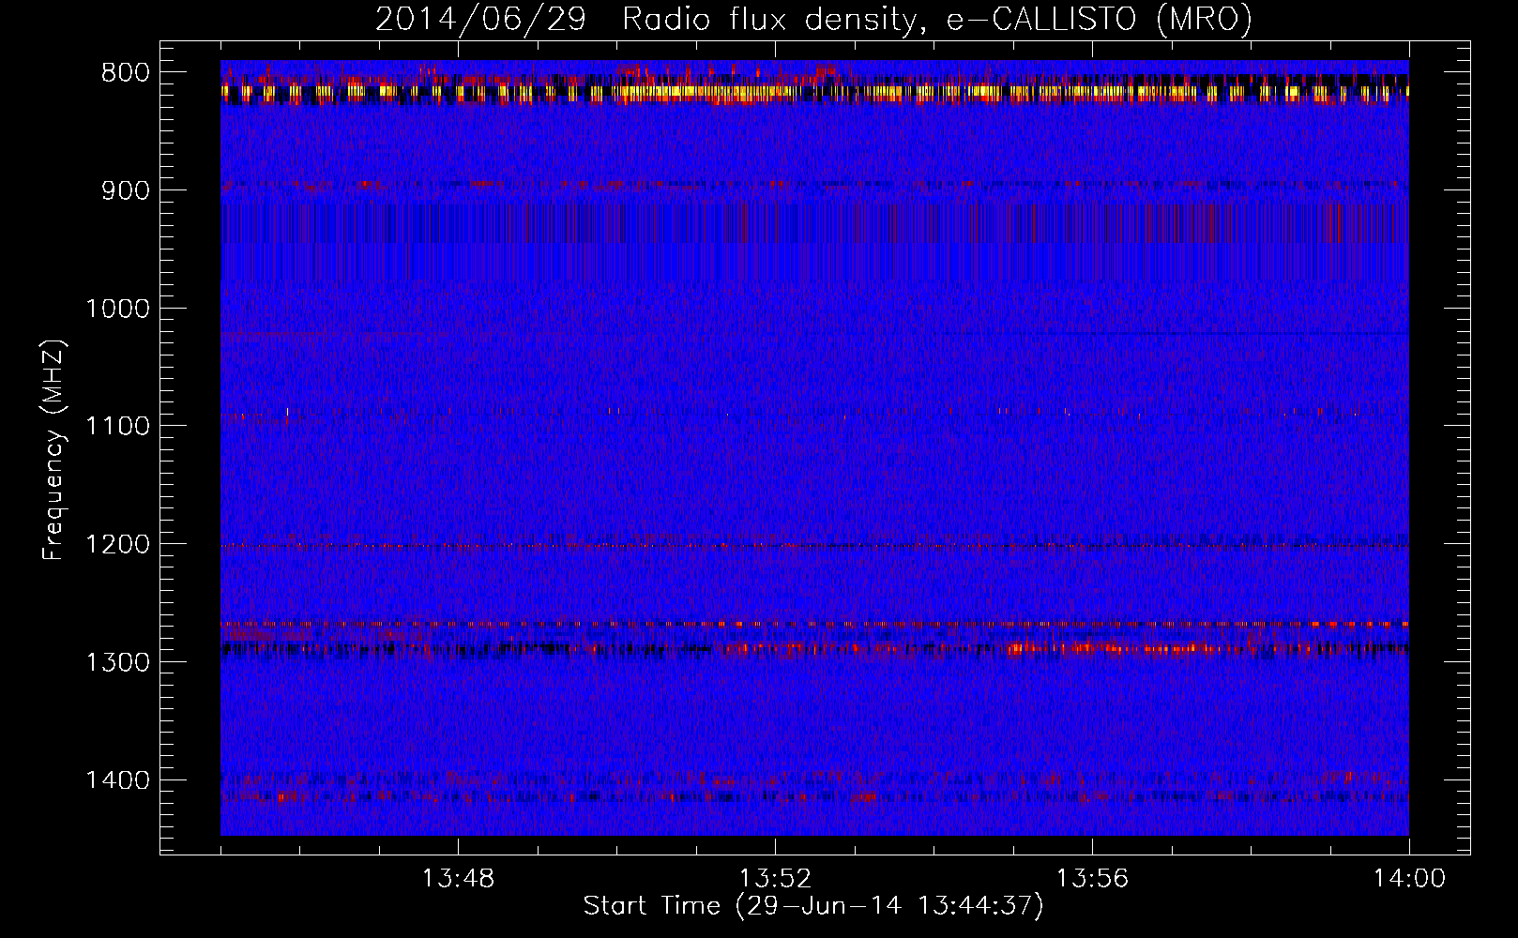1518x938 pixels.
Task: Click the '1400' frequency axis label
Action: point(117,780)
